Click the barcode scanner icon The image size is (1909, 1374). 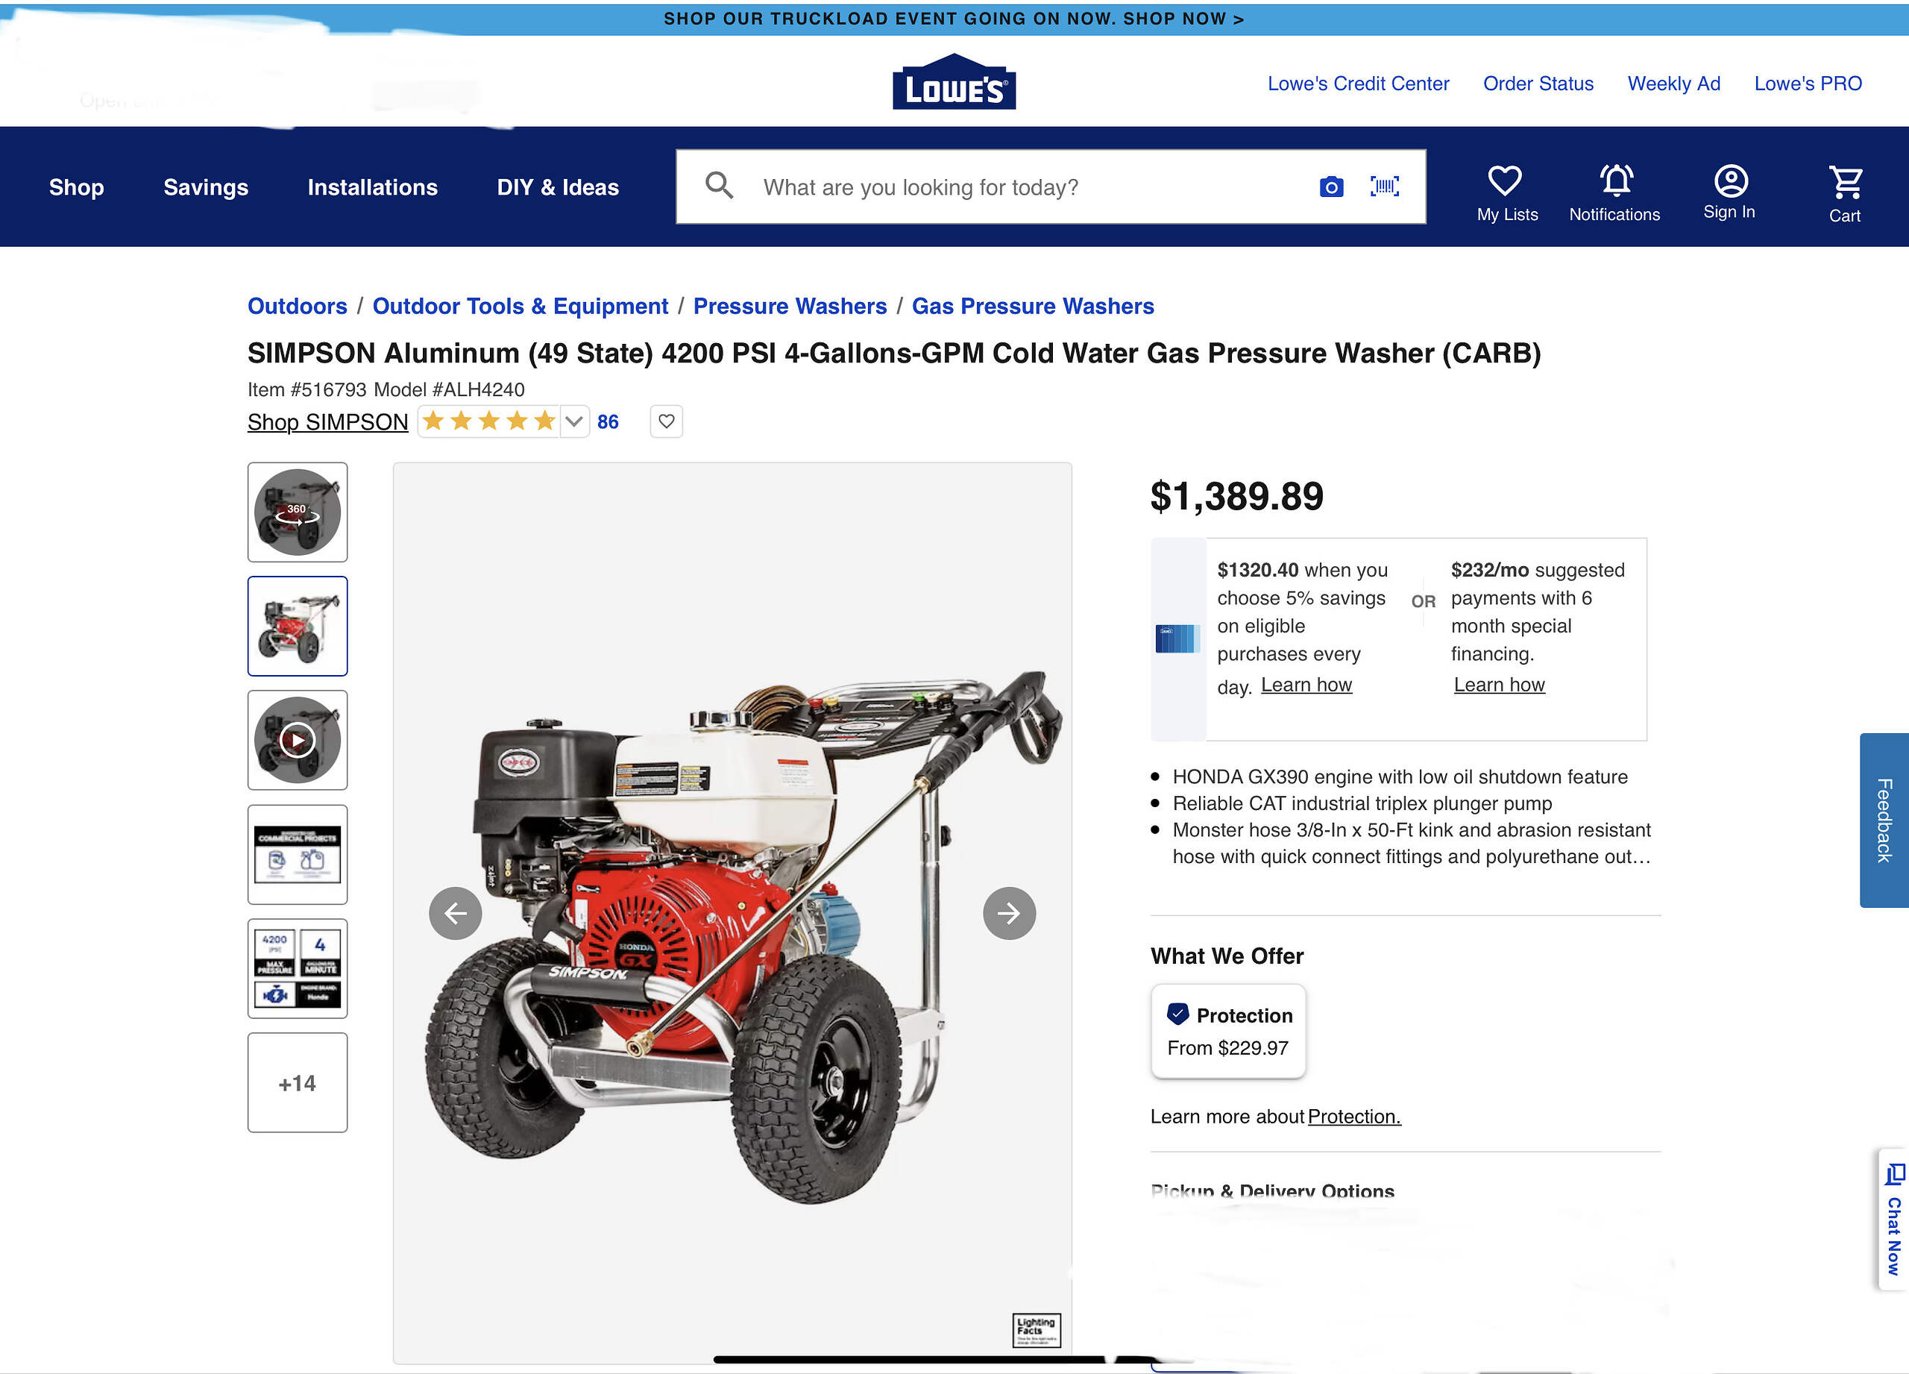(1385, 187)
